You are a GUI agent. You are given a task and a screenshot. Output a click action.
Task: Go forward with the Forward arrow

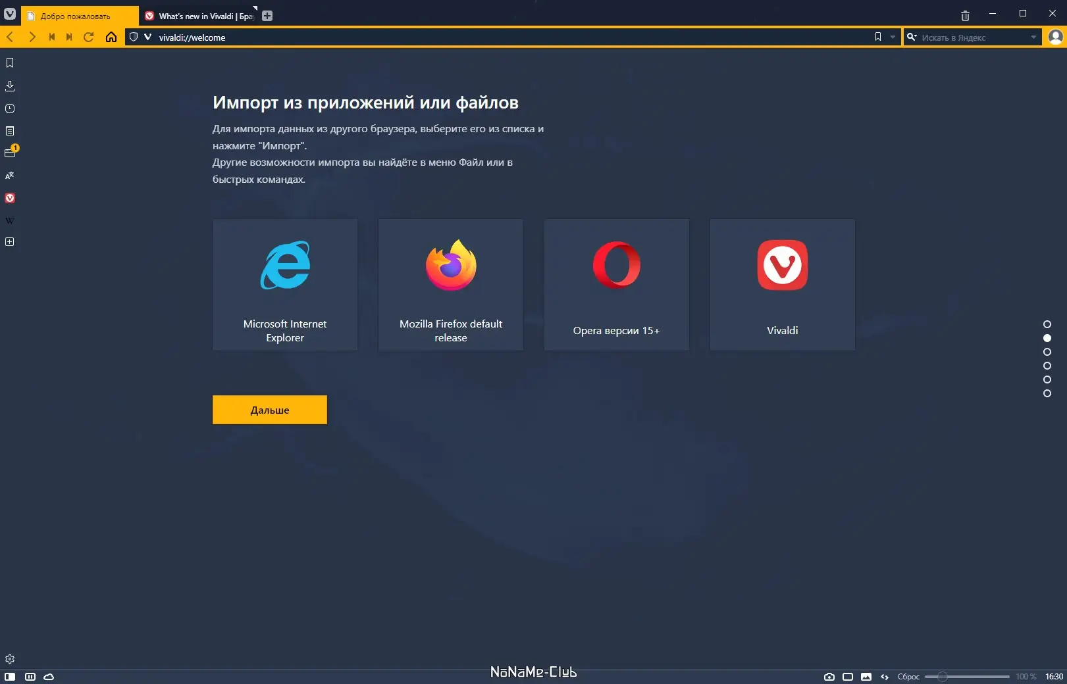32,37
